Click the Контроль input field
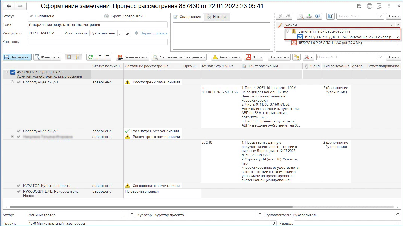 point(98,42)
